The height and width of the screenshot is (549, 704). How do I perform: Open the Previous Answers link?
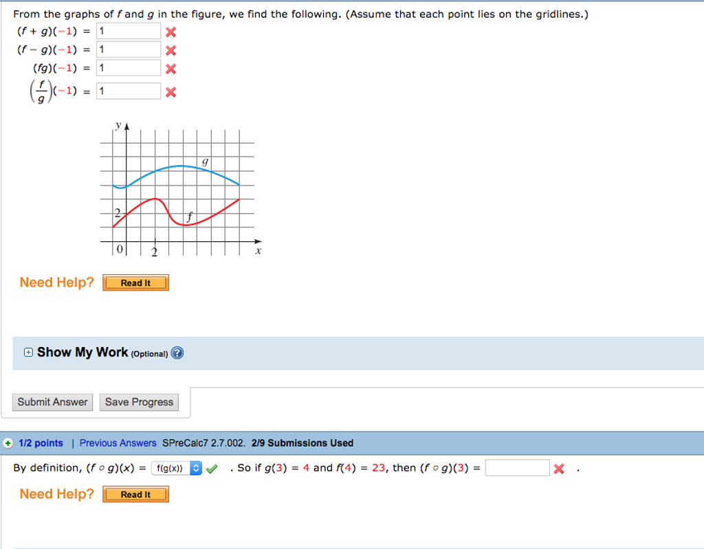(x=118, y=442)
